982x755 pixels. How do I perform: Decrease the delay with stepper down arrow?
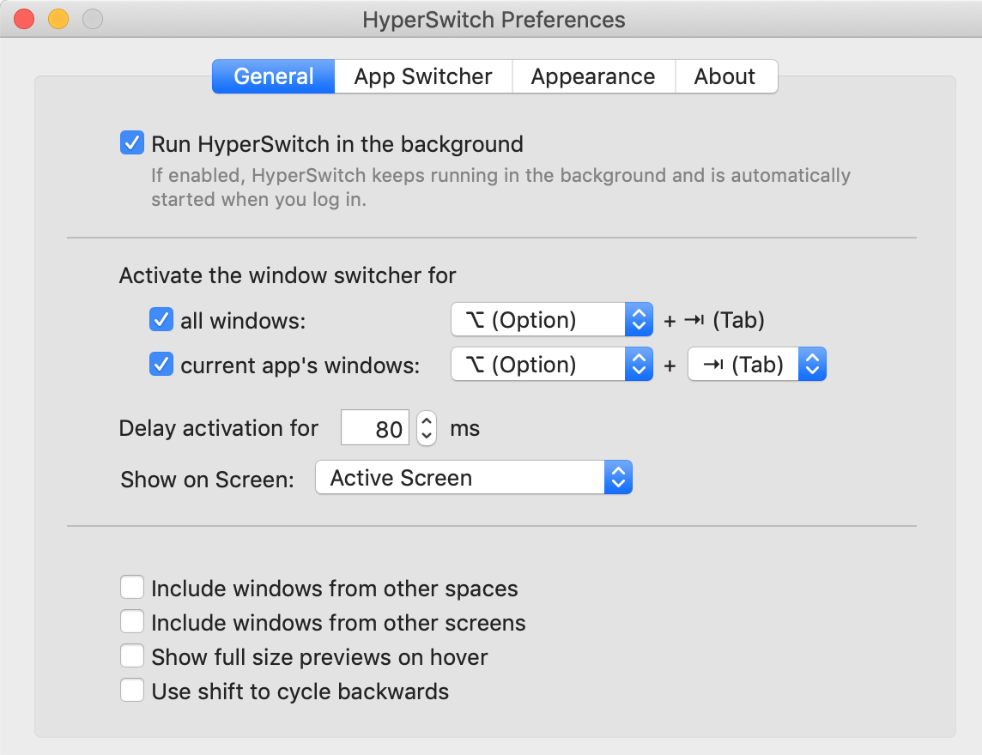click(x=427, y=437)
